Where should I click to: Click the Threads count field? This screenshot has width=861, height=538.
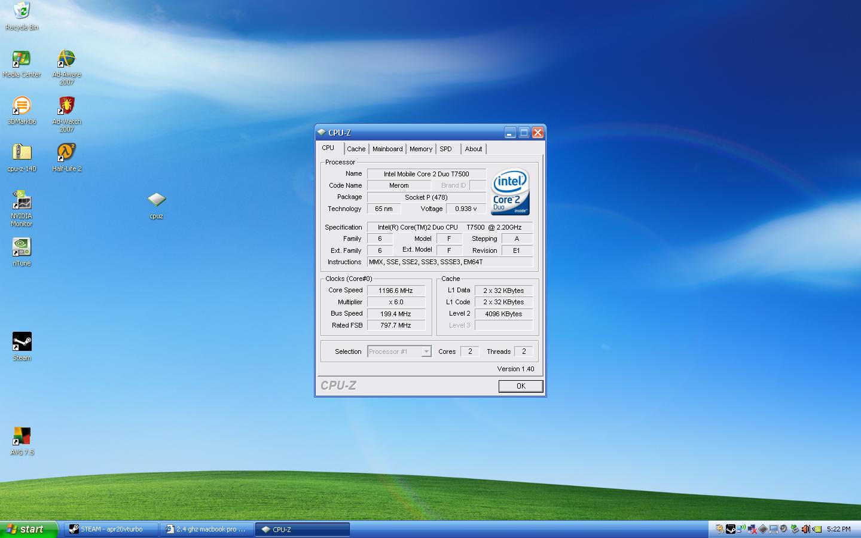click(x=524, y=351)
